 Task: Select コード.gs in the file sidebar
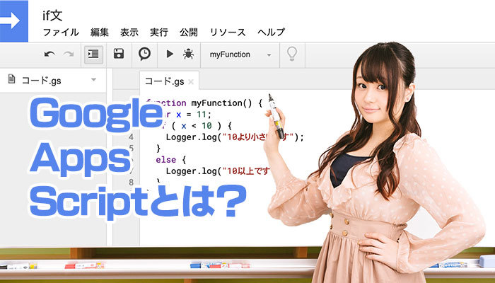[x=41, y=81]
